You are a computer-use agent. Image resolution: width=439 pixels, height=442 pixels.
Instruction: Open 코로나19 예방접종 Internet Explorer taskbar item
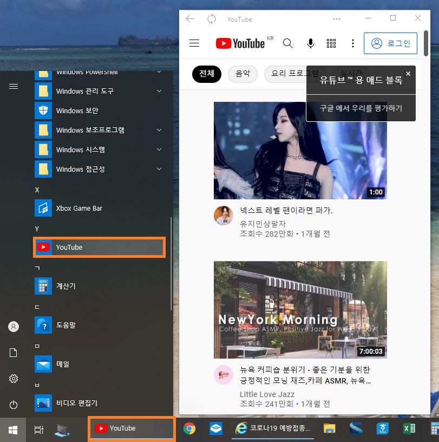272,428
